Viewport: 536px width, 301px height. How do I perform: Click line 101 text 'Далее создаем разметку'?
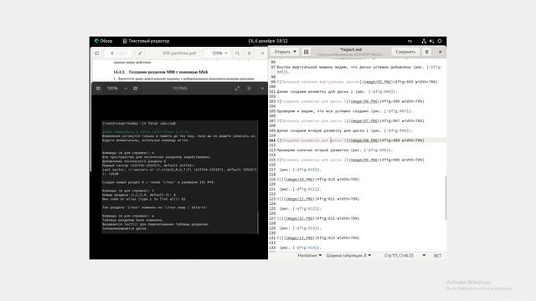[303, 91]
